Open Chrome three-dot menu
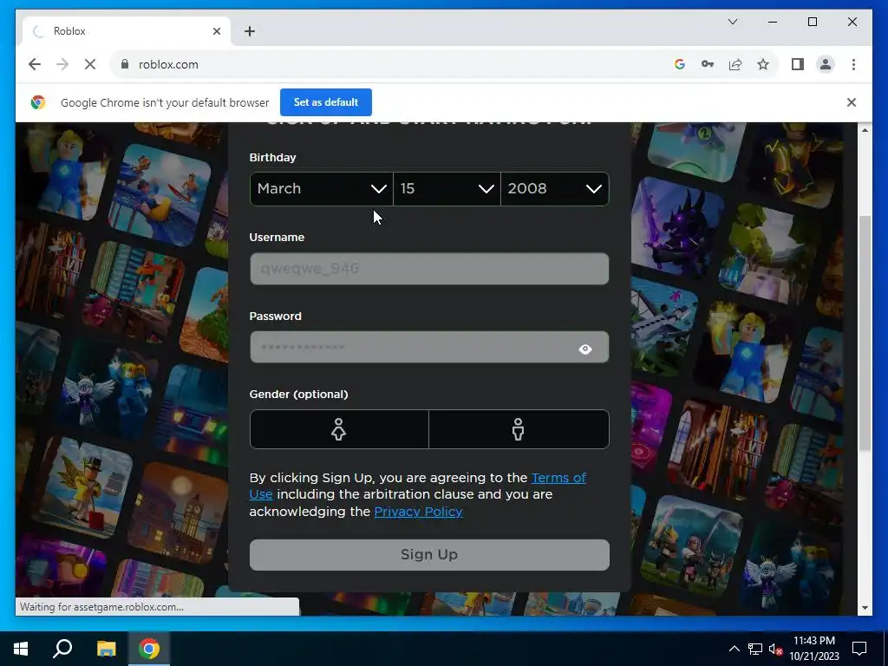The height and width of the screenshot is (666, 888). tap(853, 64)
